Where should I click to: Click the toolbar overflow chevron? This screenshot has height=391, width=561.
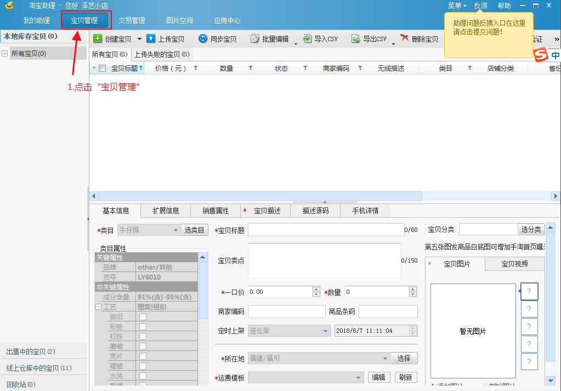tap(557, 39)
